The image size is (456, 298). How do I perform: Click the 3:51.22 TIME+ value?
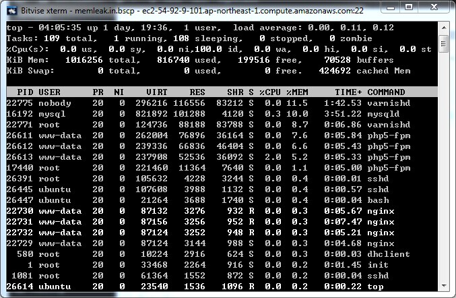343,114
